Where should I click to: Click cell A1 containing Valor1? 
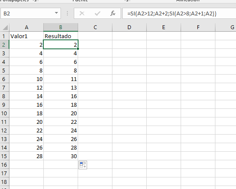pyautogui.click(x=27, y=36)
